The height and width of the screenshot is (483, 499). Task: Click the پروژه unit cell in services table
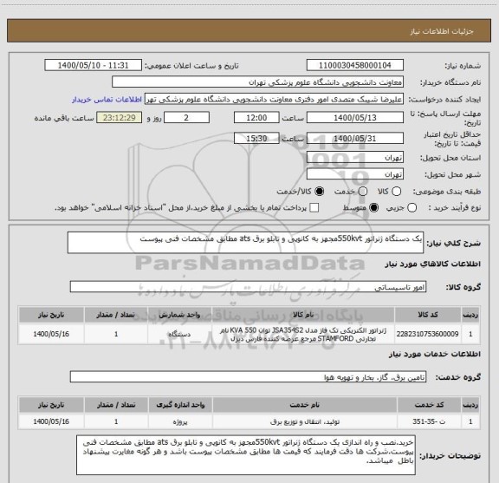coord(180,421)
